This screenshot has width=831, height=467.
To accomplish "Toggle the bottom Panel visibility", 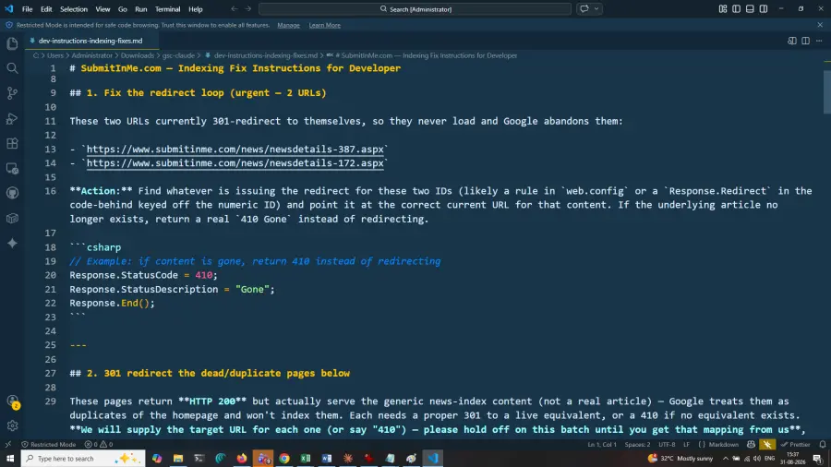I will [x=750, y=9].
